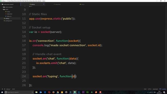Click the public folder icon
Image resolution: width=167 pixels, height=94 pixels.
pyautogui.click(x=4, y=9)
